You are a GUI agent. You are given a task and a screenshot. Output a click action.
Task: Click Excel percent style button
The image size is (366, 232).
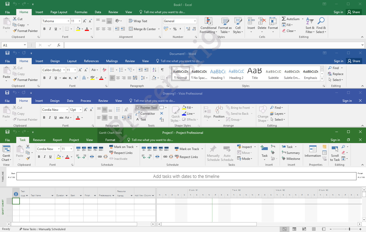(x=175, y=29)
